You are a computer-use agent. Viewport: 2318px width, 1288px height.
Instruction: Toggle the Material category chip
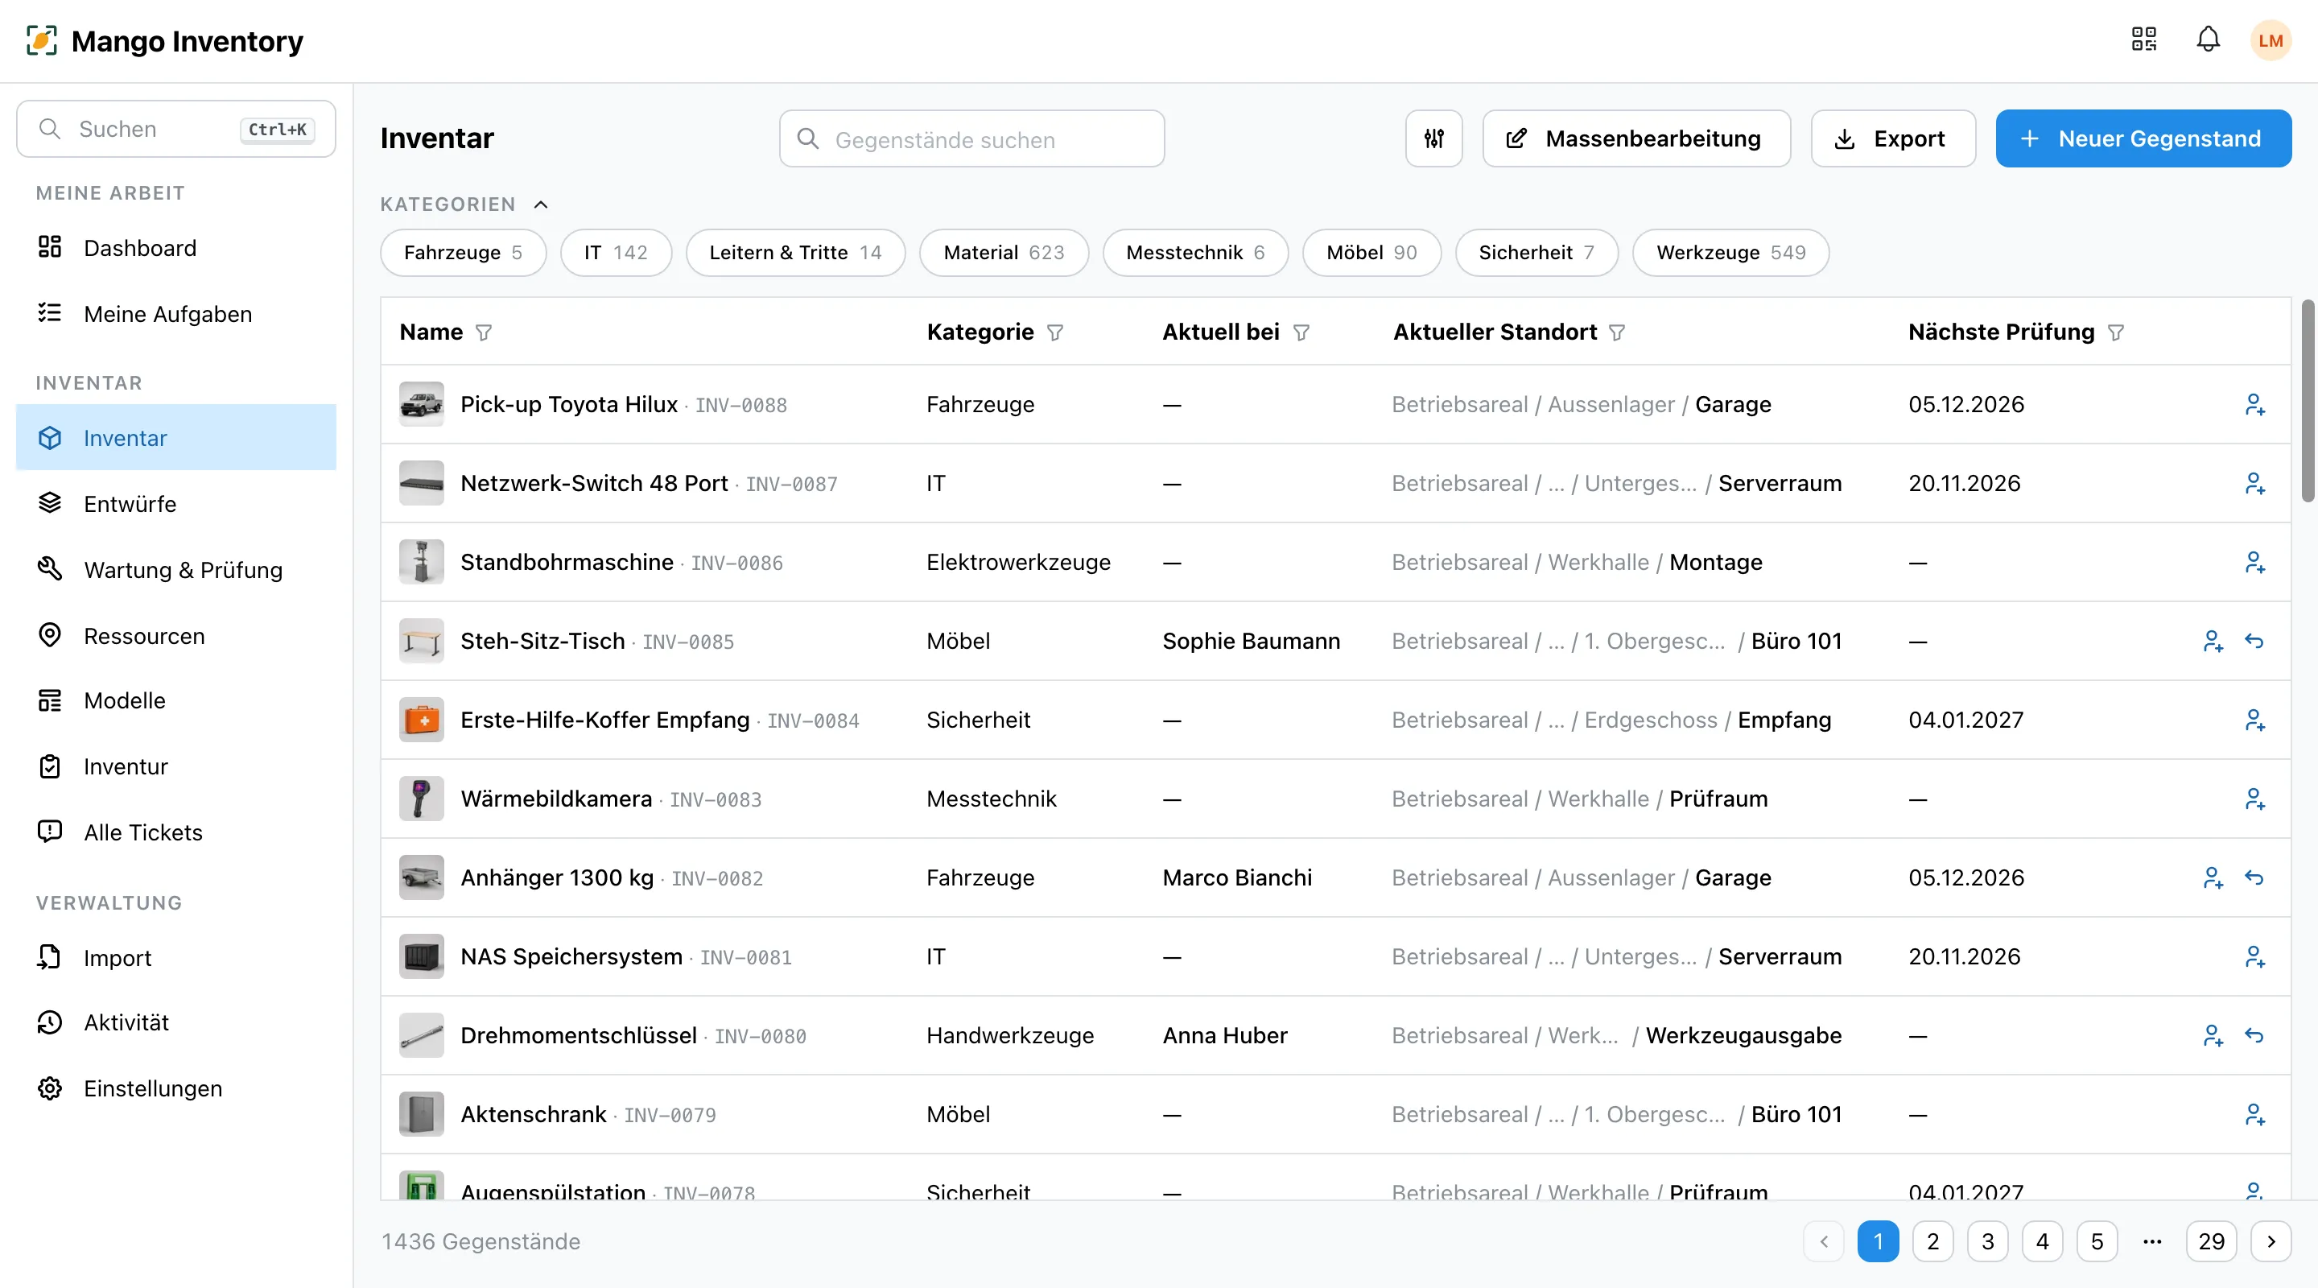pyautogui.click(x=1004, y=253)
